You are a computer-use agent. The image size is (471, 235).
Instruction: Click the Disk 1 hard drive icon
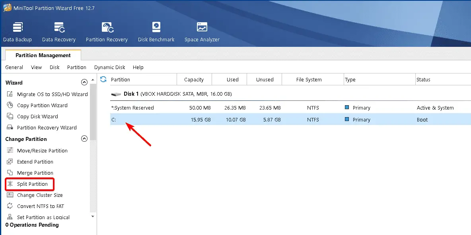coord(116,94)
